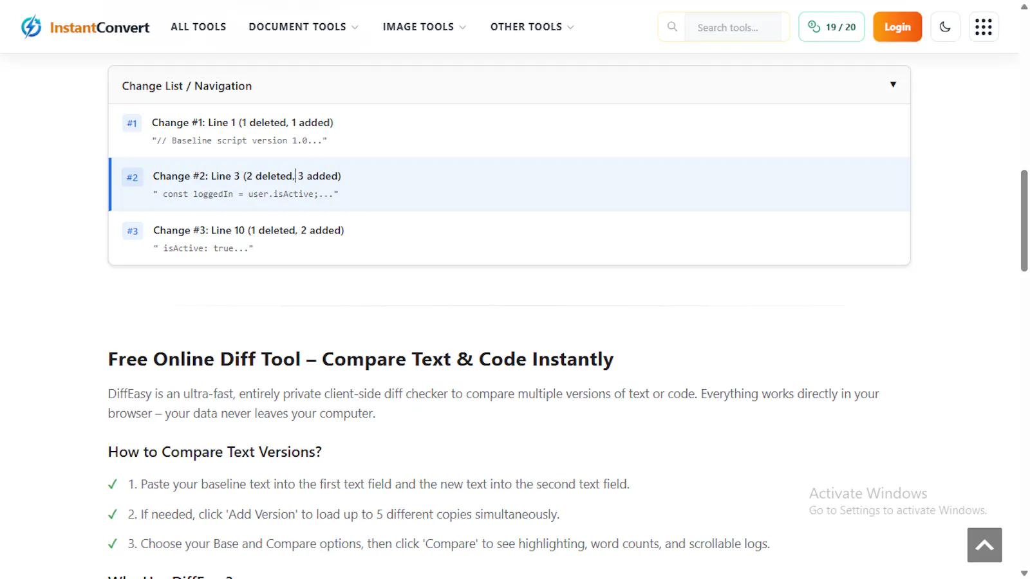1030x579 pixels.
Task: Collapse the Change List / Navigation panel arrow
Action: click(x=893, y=84)
